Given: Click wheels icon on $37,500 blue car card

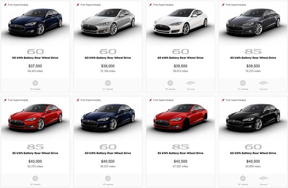Looking at the screenshot, I should (35, 83).
